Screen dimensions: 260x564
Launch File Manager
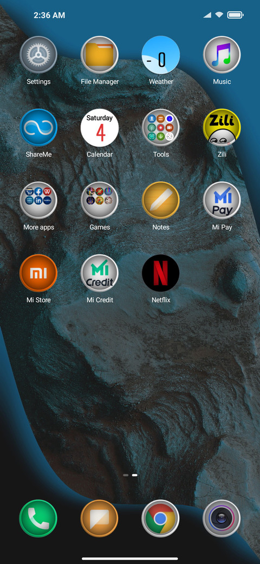tap(100, 55)
